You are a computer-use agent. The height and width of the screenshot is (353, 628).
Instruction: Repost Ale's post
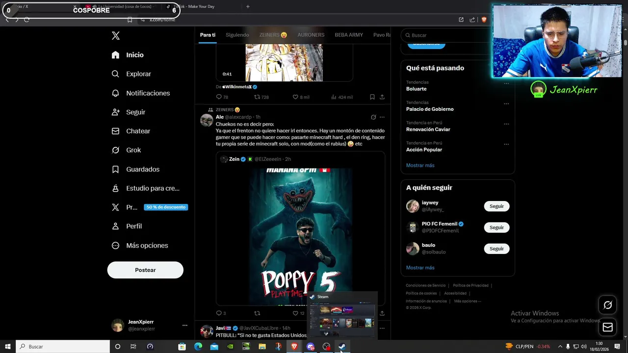click(x=257, y=313)
